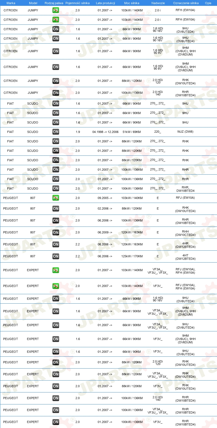Click ON icon in Expert '2.0 HDi 120' row

coord(56,362)
